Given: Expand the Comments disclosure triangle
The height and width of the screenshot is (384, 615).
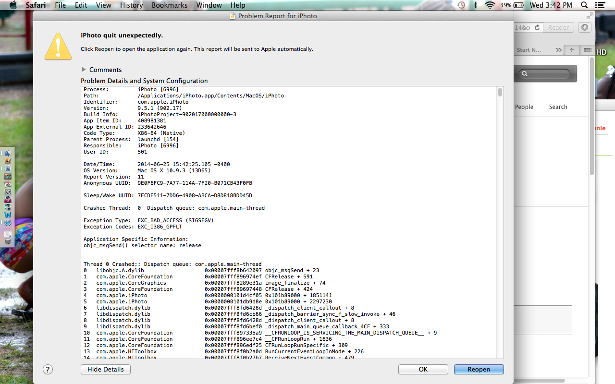Looking at the screenshot, I should [x=84, y=70].
